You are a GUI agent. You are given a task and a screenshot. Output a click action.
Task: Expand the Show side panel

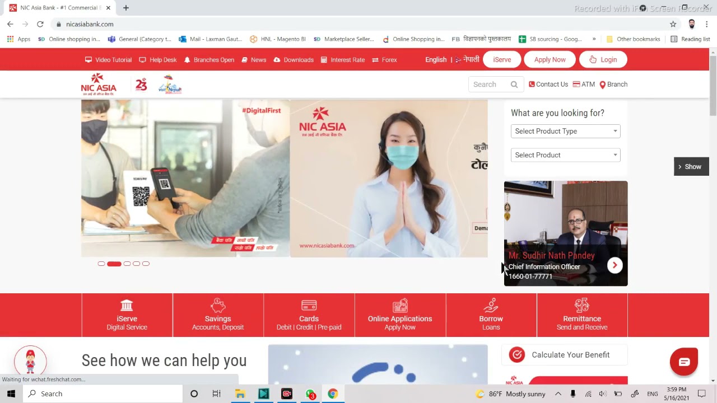pyautogui.click(x=691, y=167)
